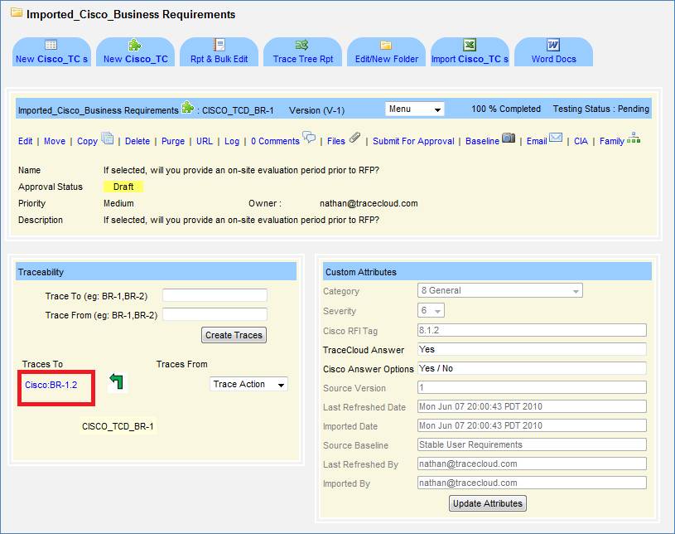
Task: Click the Update Attributes button
Action: [x=488, y=503]
